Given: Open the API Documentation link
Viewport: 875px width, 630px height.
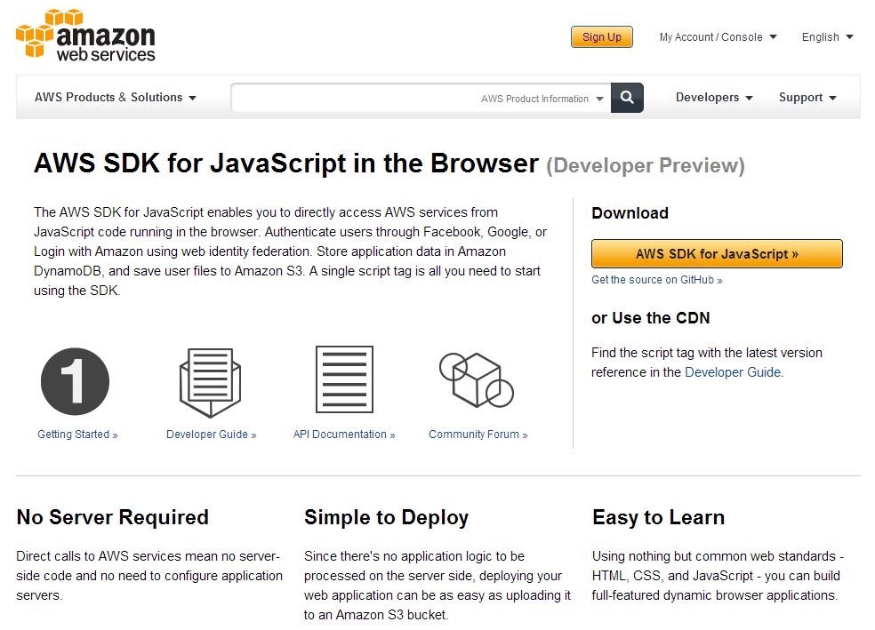Looking at the screenshot, I should click(x=344, y=435).
